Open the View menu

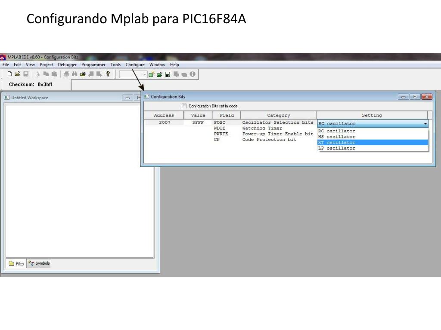point(31,64)
